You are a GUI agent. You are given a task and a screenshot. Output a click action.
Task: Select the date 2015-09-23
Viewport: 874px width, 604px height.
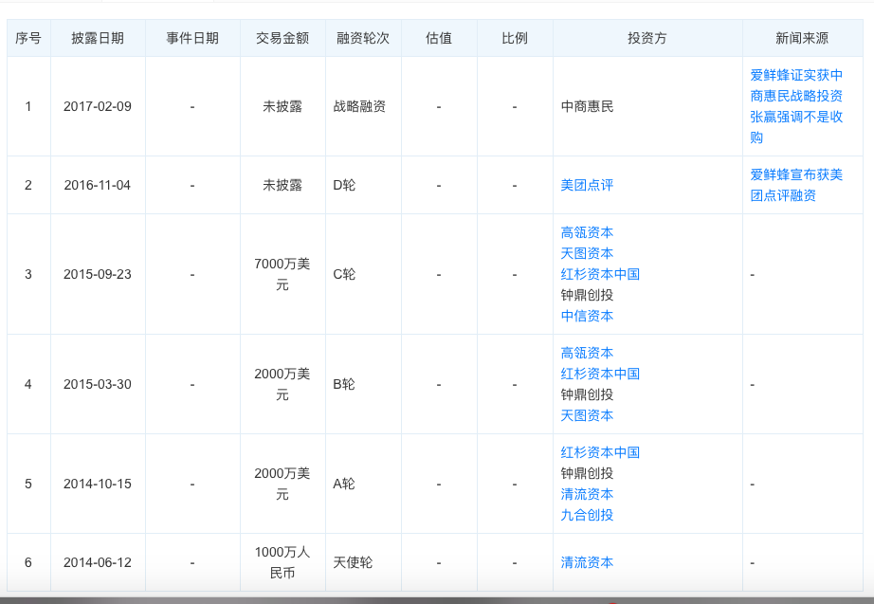click(98, 274)
